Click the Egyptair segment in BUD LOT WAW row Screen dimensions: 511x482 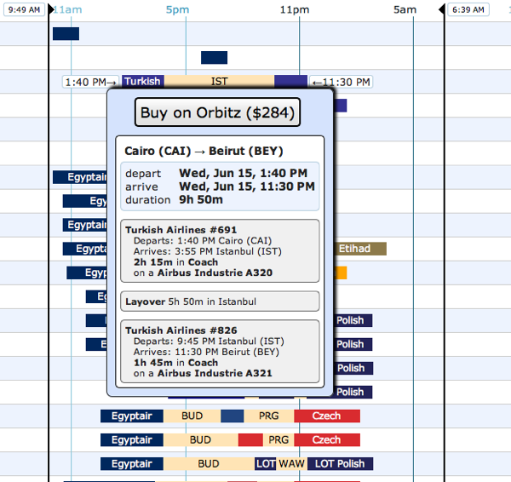[132, 464]
